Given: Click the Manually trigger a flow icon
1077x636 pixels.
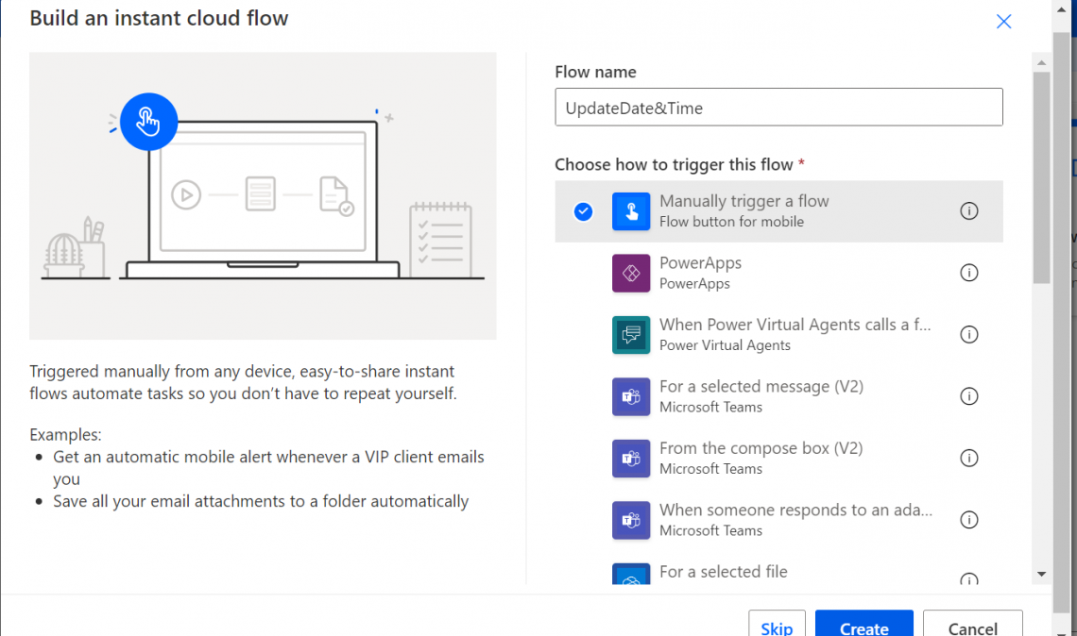Looking at the screenshot, I should 631,211.
